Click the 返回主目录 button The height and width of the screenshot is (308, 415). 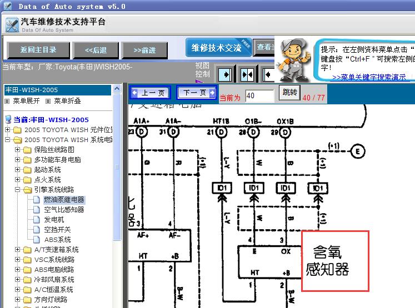click(38, 50)
